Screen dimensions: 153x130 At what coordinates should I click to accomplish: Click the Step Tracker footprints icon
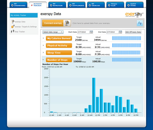point(13,31)
